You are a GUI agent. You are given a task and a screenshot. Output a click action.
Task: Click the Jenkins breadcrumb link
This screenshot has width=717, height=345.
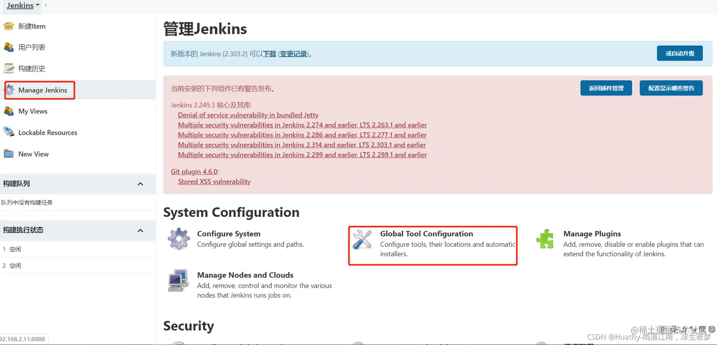(20, 5)
